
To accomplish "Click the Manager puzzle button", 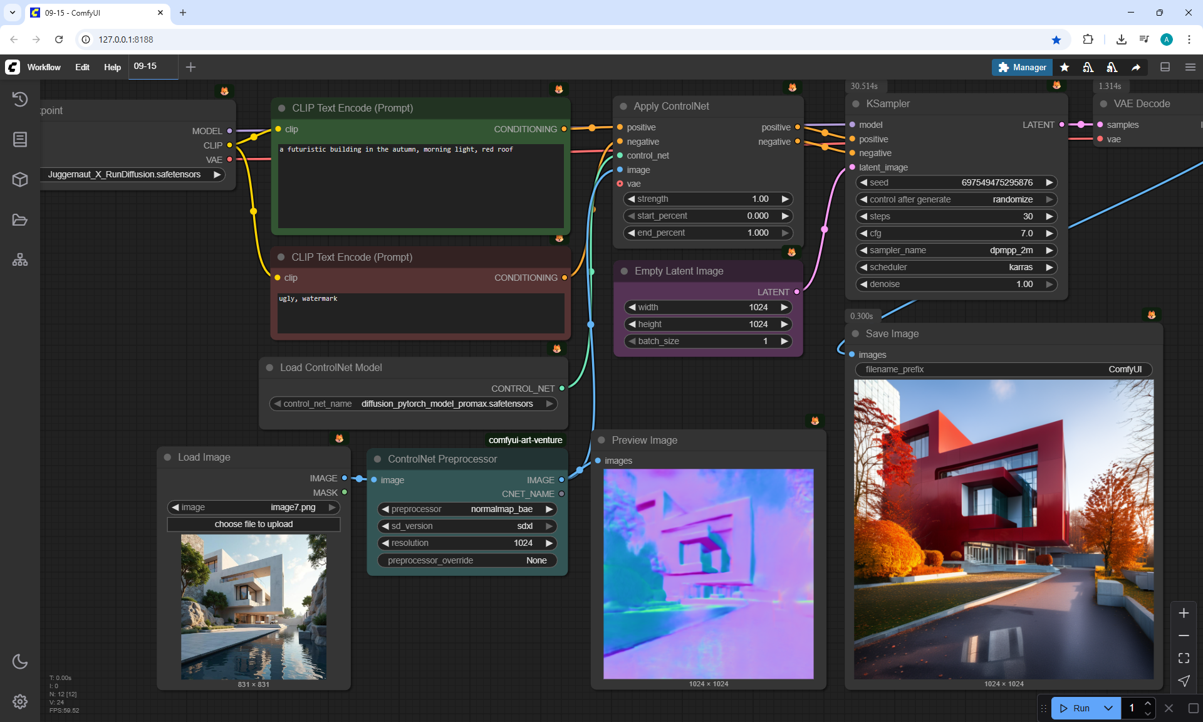I will 1022,67.
